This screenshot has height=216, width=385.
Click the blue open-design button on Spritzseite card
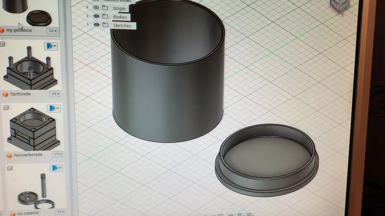(x=51, y=46)
